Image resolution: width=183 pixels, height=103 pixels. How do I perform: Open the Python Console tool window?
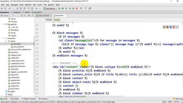pyautogui.click(x=29, y=99)
